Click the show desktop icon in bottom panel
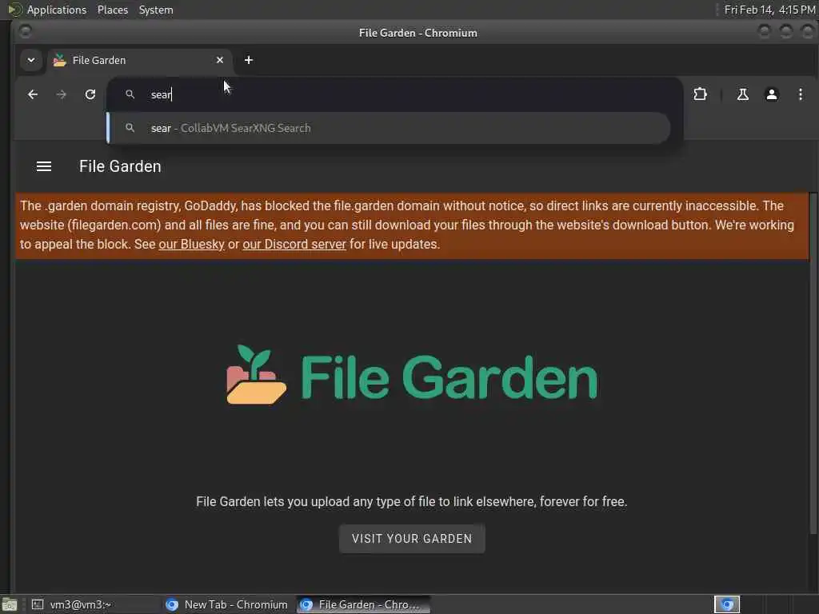Viewport: 819px width, 614px height. [10, 604]
